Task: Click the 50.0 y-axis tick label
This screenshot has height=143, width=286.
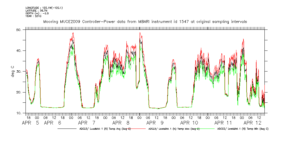Action: pyautogui.click(x=19, y=30)
